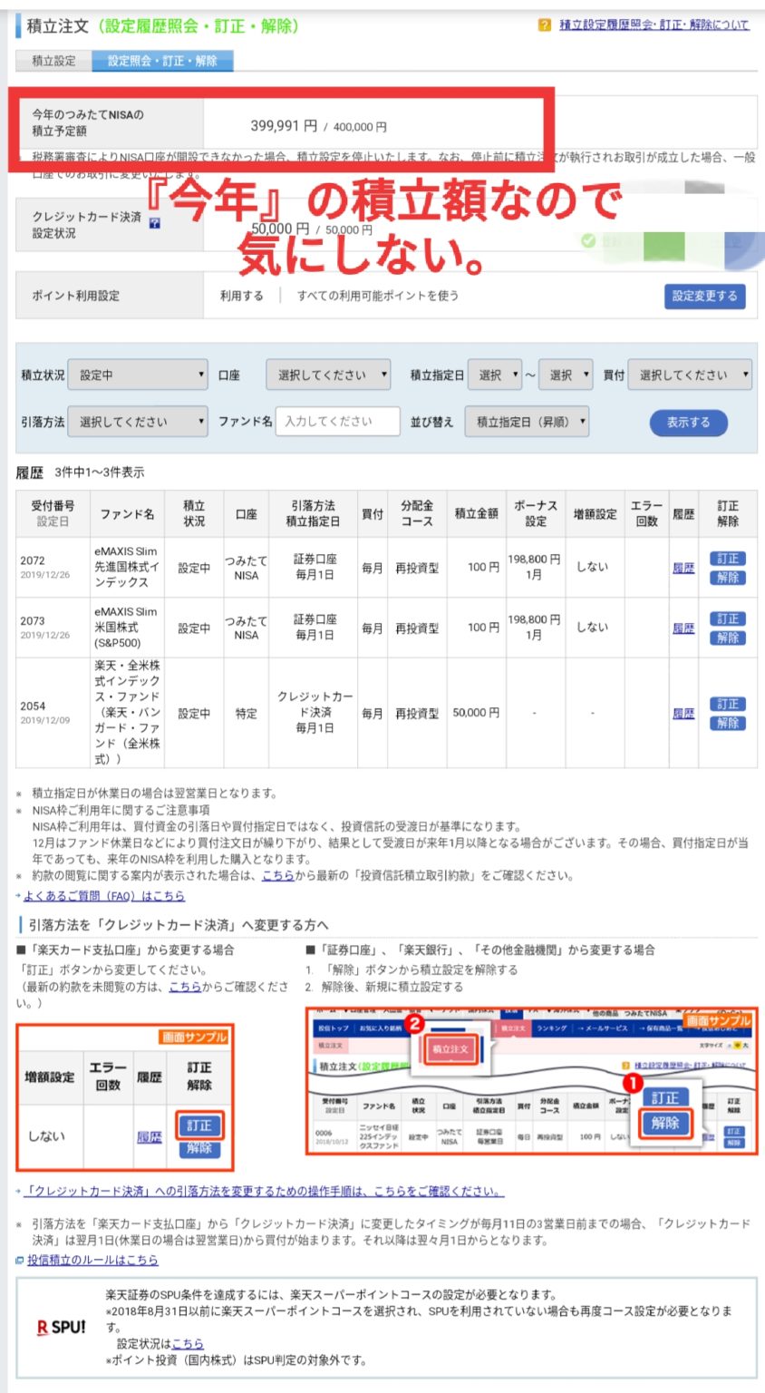Open 履歴 link for order 2054
The height and width of the screenshot is (1393, 765).
pyautogui.click(x=683, y=714)
